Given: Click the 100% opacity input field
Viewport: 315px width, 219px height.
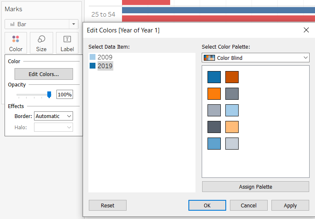Looking at the screenshot, I should click(x=65, y=94).
